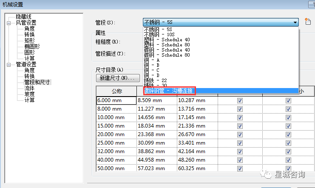Toggle first checkbox in 15.000 mm row
315x188 pixels.
pyautogui.click(x=240, y=126)
